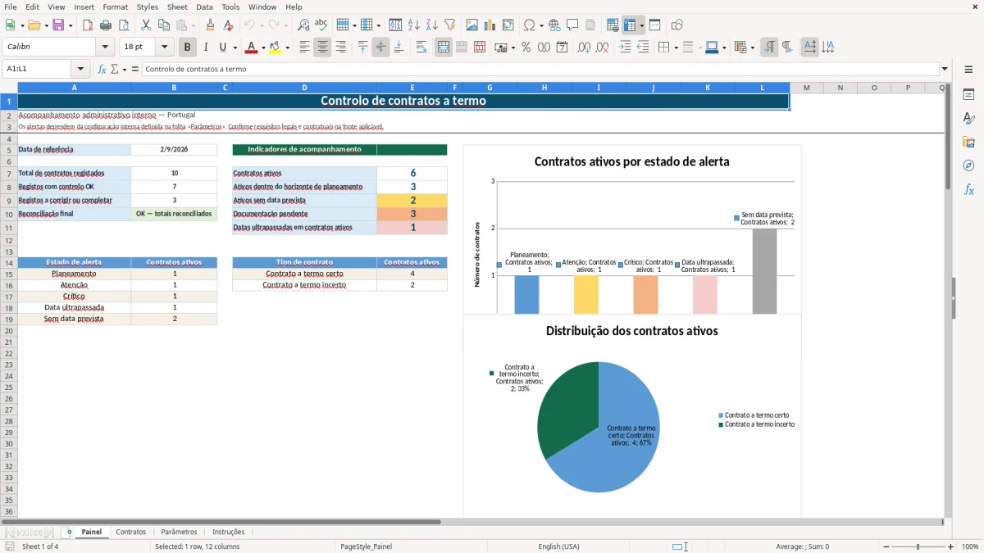
Task: Click Clone Formatting paintbrush icon
Action: [211, 25]
